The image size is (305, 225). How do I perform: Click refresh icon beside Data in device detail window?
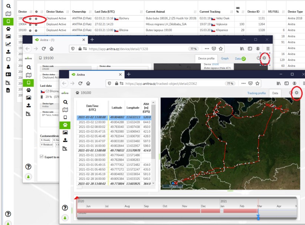tap(243, 59)
